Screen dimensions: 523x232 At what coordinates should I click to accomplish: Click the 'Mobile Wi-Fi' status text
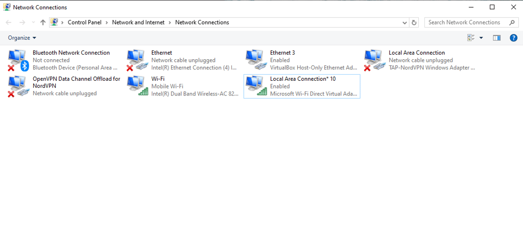coord(167,86)
